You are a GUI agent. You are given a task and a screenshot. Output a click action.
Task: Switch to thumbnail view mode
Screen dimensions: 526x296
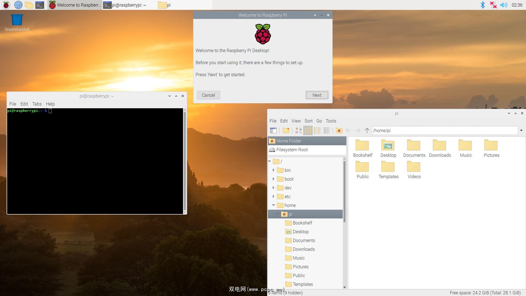(298, 130)
